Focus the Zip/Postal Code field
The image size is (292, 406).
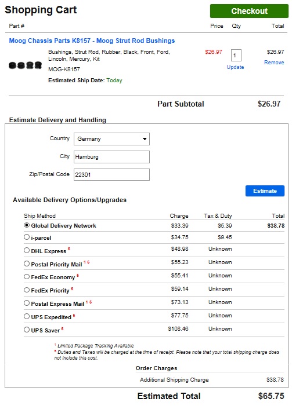111,174
